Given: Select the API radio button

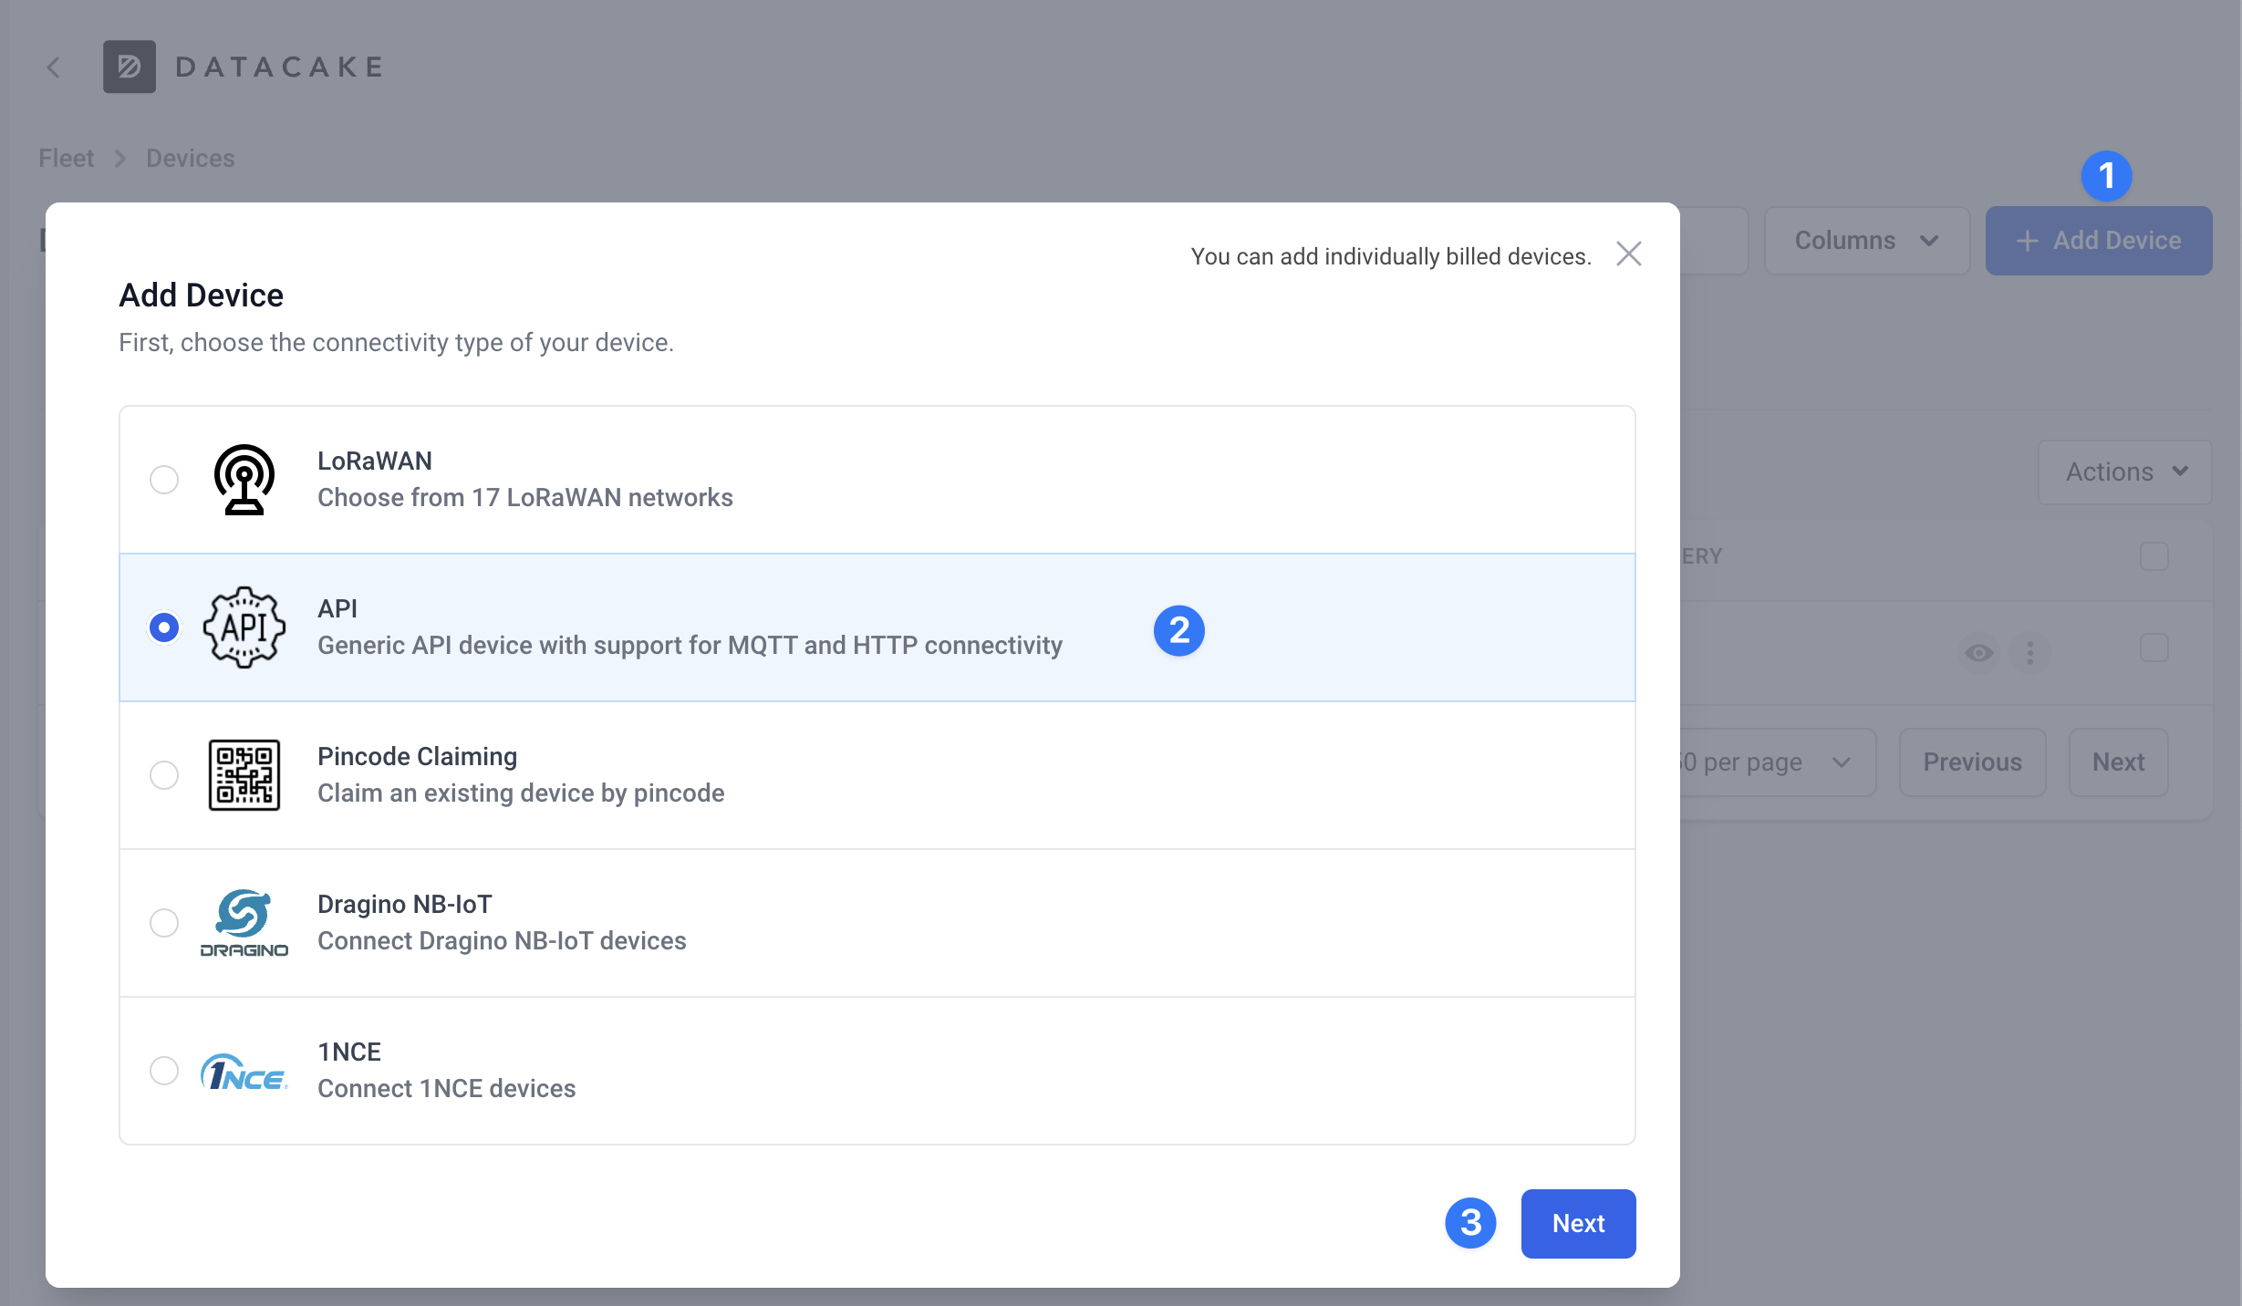Looking at the screenshot, I should point(164,627).
